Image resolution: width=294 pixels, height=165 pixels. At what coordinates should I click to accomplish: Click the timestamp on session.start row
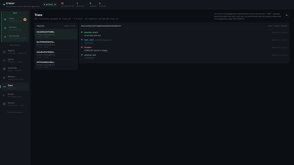pyautogui.click(x=279, y=32)
